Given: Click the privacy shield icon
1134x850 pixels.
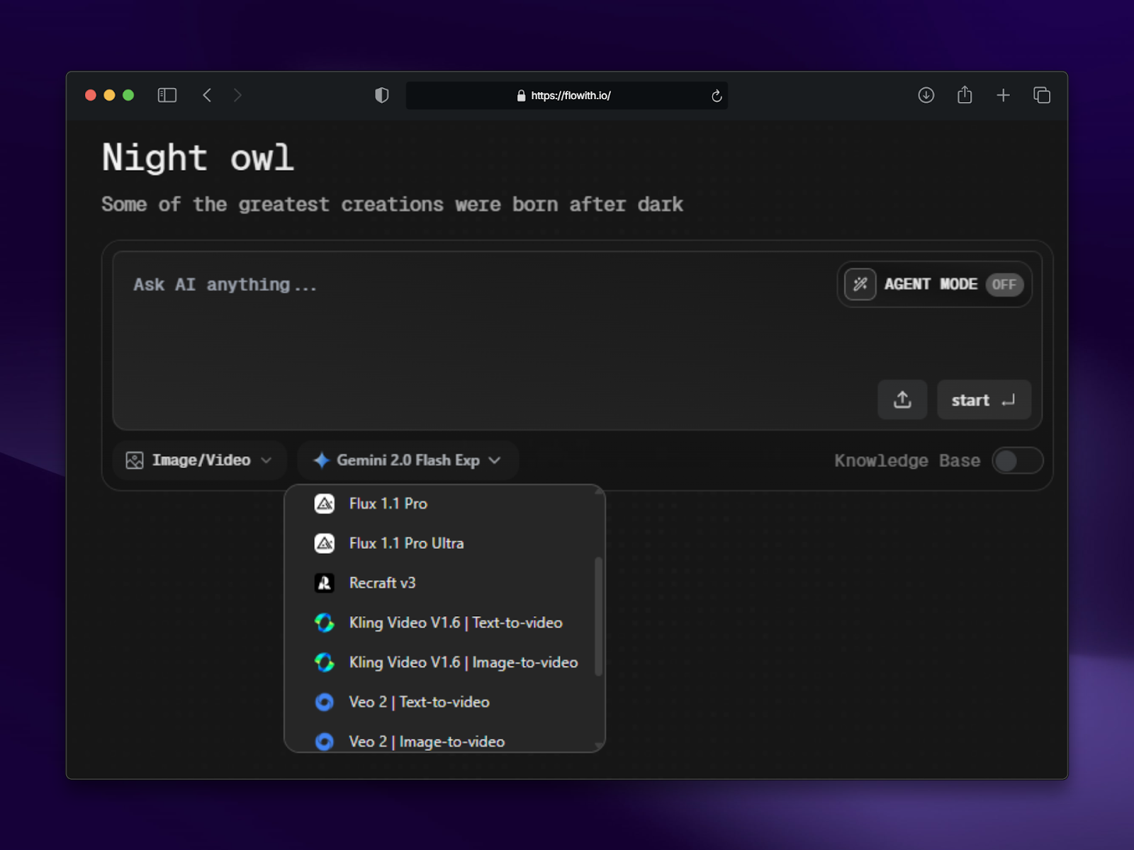Looking at the screenshot, I should [382, 95].
